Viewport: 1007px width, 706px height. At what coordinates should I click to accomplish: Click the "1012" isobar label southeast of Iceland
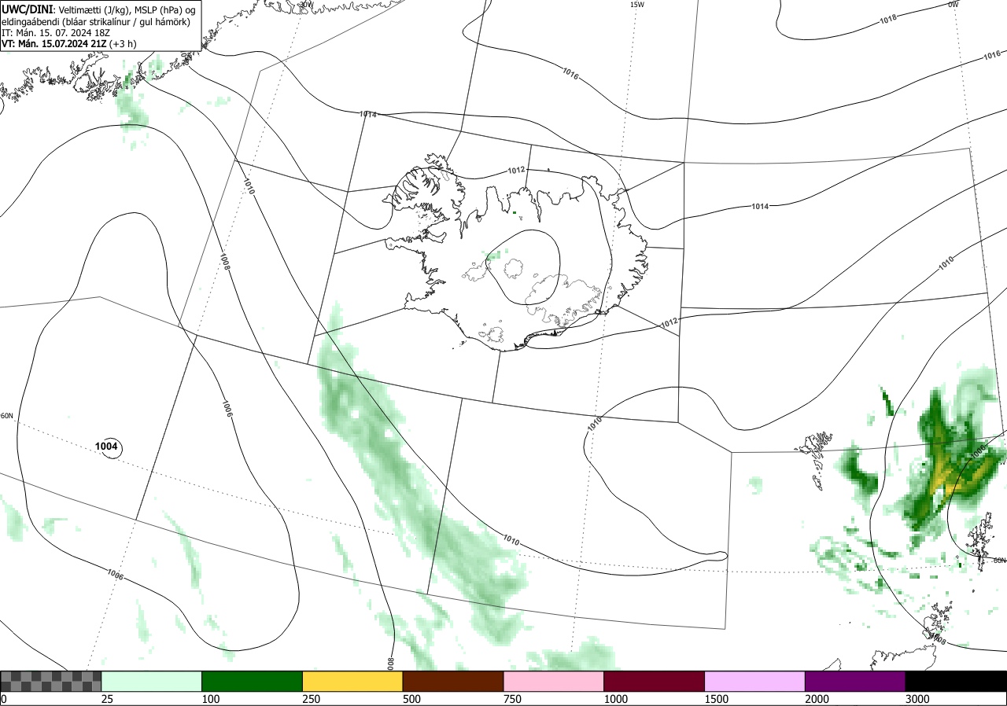pos(669,322)
